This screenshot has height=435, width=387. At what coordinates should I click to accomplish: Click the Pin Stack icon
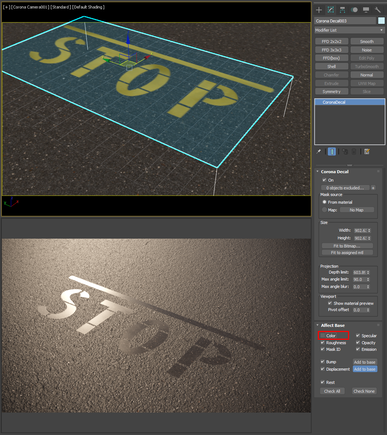(319, 151)
